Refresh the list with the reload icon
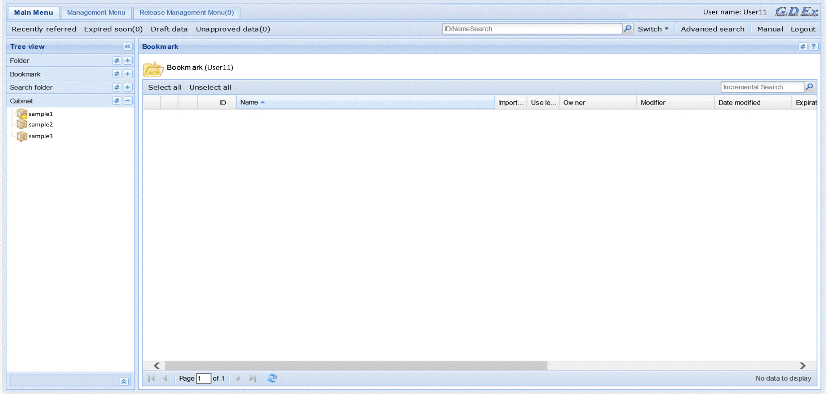827x394 pixels. click(x=272, y=378)
